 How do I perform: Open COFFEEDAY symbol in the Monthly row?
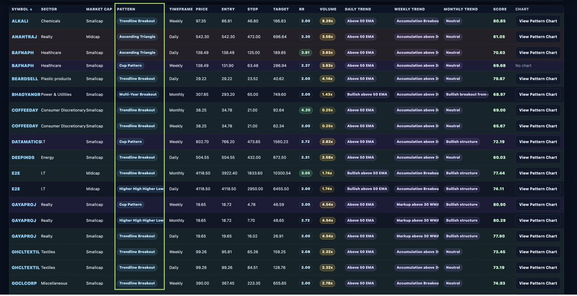pyautogui.click(x=25, y=110)
